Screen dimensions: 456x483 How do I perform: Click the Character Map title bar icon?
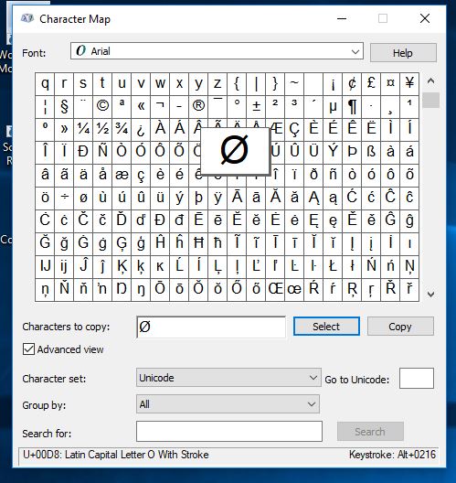point(27,19)
